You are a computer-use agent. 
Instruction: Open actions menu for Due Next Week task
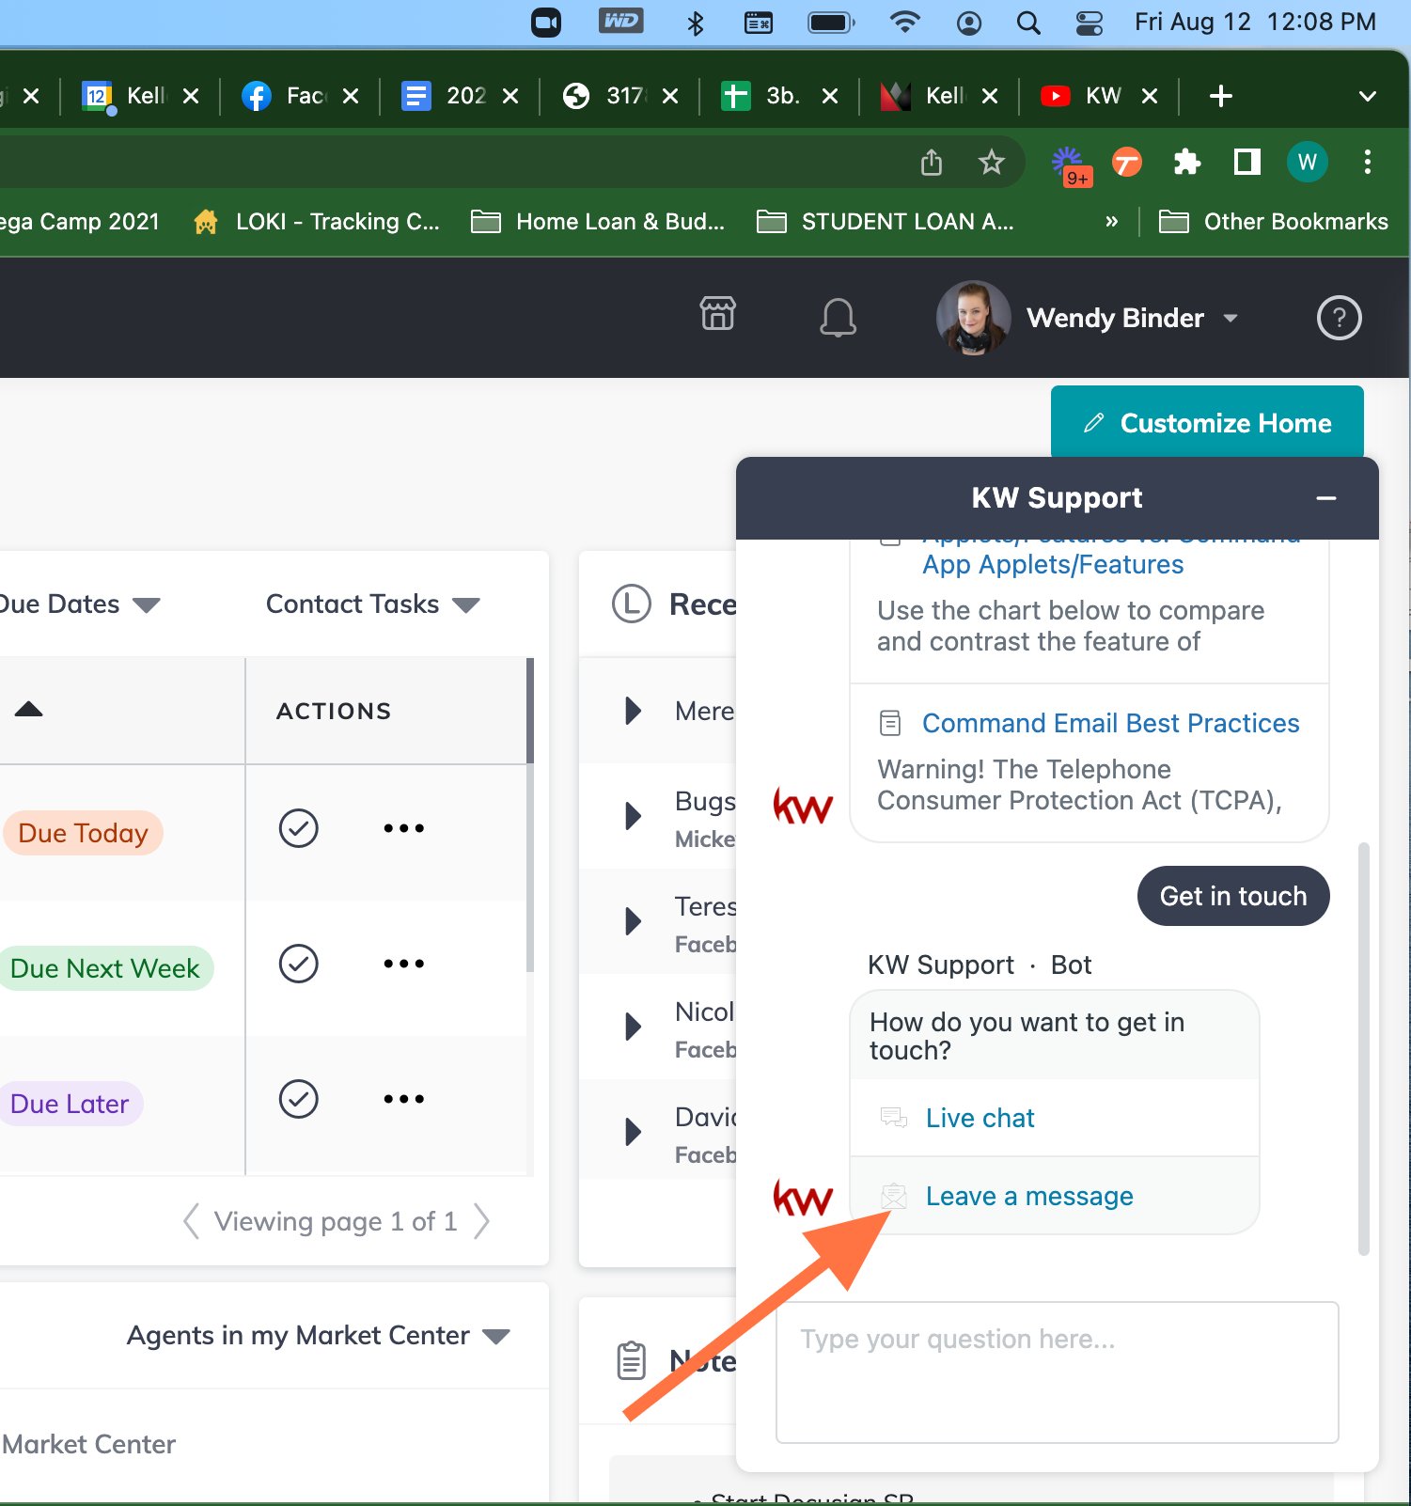click(x=403, y=964)
